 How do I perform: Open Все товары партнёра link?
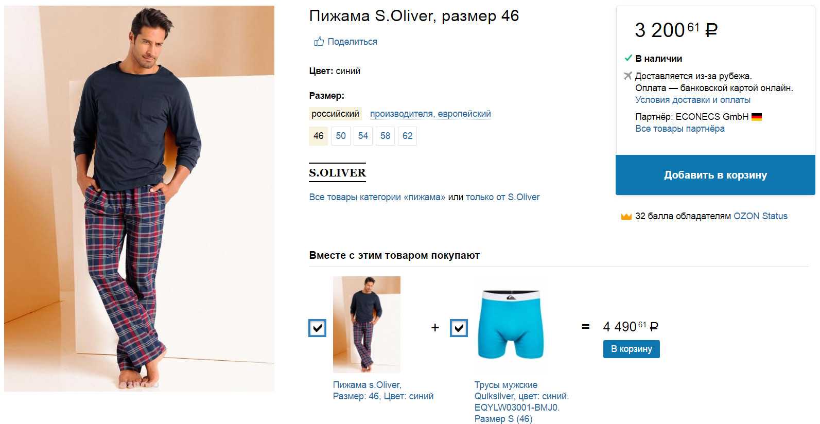point(679,129)
